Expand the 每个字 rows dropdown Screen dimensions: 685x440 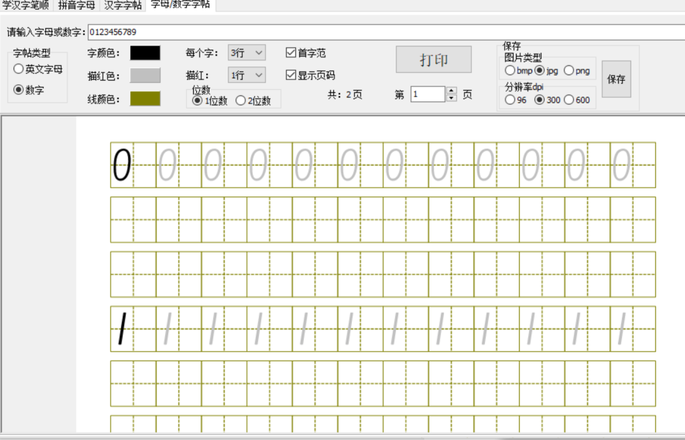pyautogui.click(x=246, y=53)
